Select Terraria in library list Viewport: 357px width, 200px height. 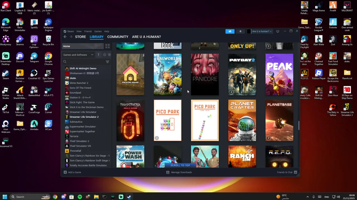74,136
